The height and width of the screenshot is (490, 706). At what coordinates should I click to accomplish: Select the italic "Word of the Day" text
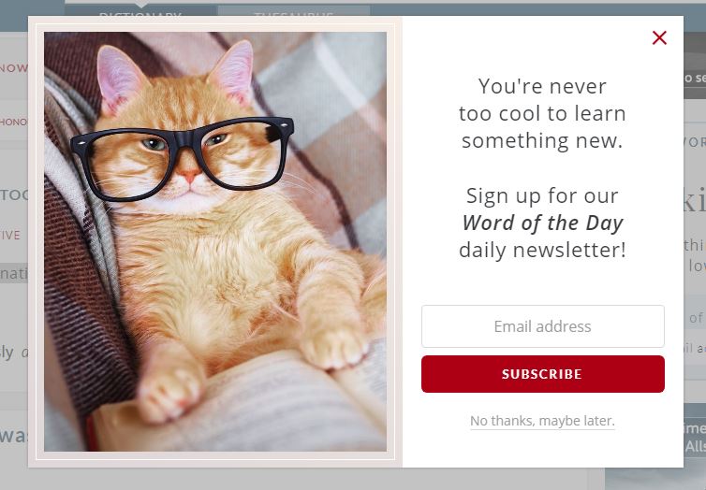tap(542, 223)
